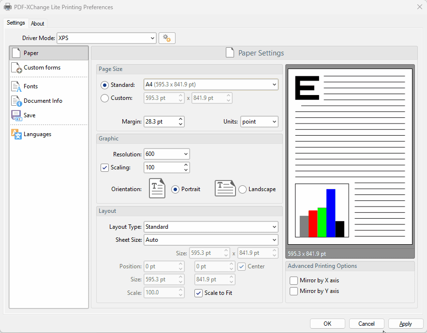
Task: Open Custom forms via its page icon
Action: pos(16,68)
